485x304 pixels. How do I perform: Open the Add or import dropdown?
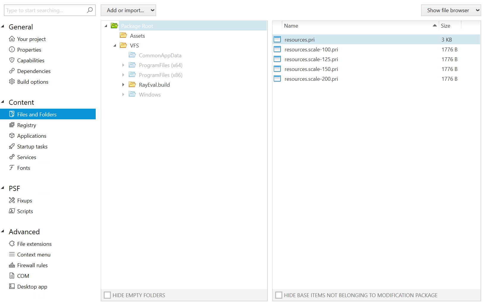click(128, 10)
